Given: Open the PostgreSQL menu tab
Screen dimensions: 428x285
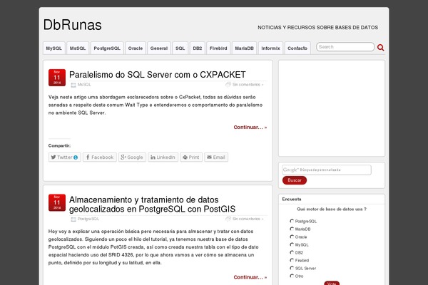Looking at the screenshot, I should coord(107,48).
